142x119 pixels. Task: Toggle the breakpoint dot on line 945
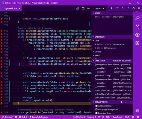1,40
